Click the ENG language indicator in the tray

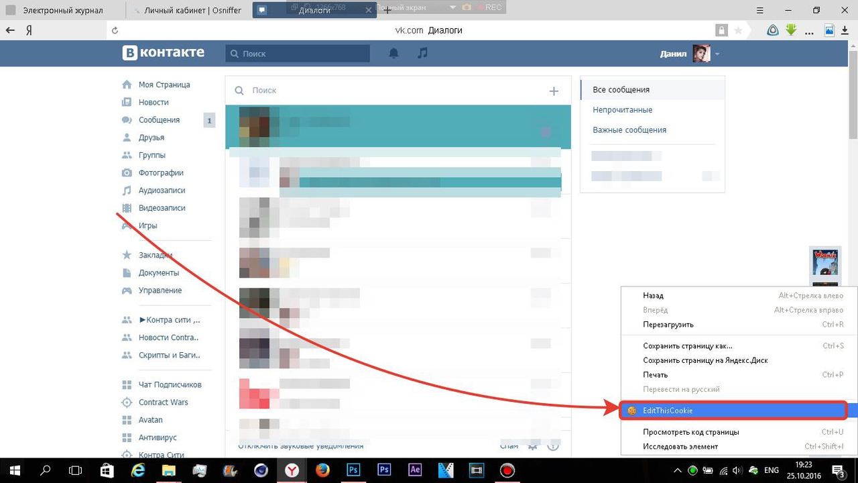[771, 470]
